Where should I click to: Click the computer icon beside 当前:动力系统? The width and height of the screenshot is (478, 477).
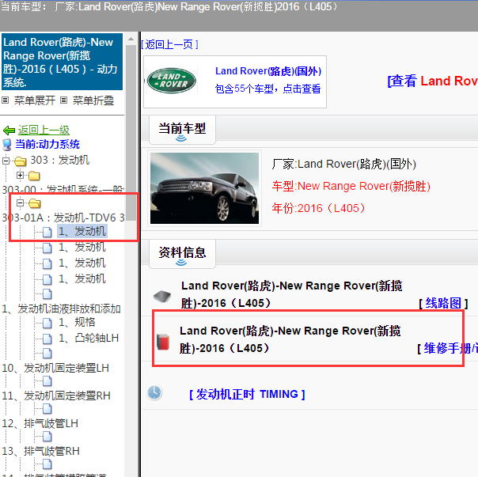point(7,145)
